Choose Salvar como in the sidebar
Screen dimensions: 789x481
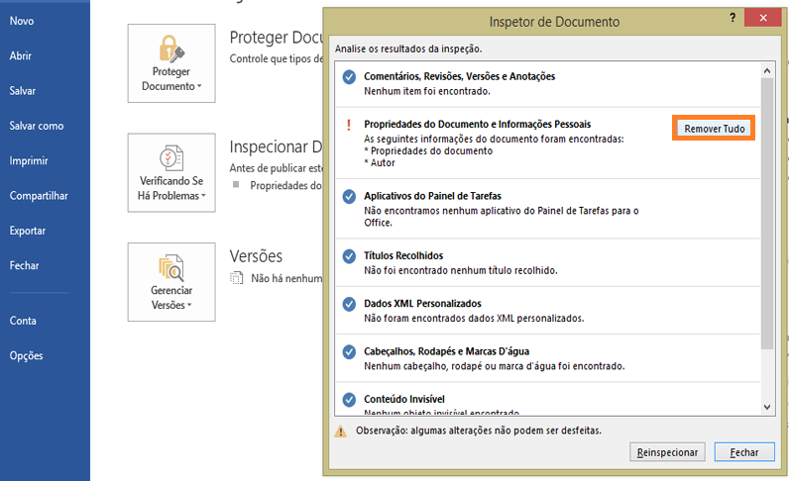coord(37,126)
